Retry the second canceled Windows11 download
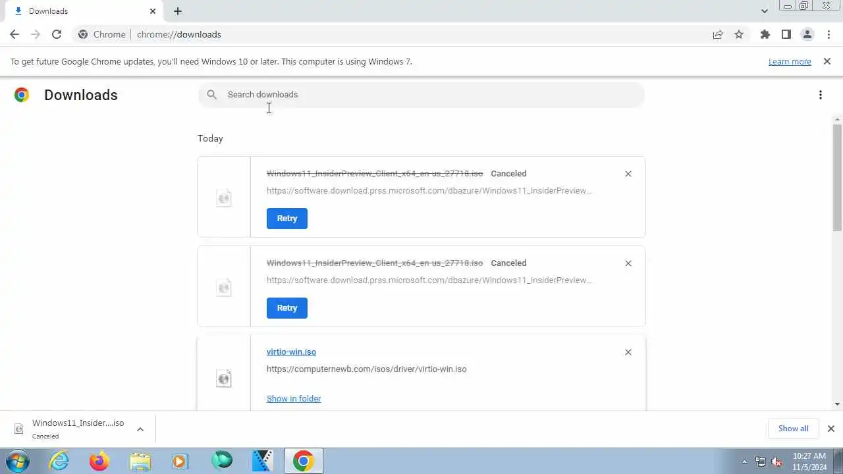Image resolution: width=843 pixels, height=474 pixels. tap(287, 308)
